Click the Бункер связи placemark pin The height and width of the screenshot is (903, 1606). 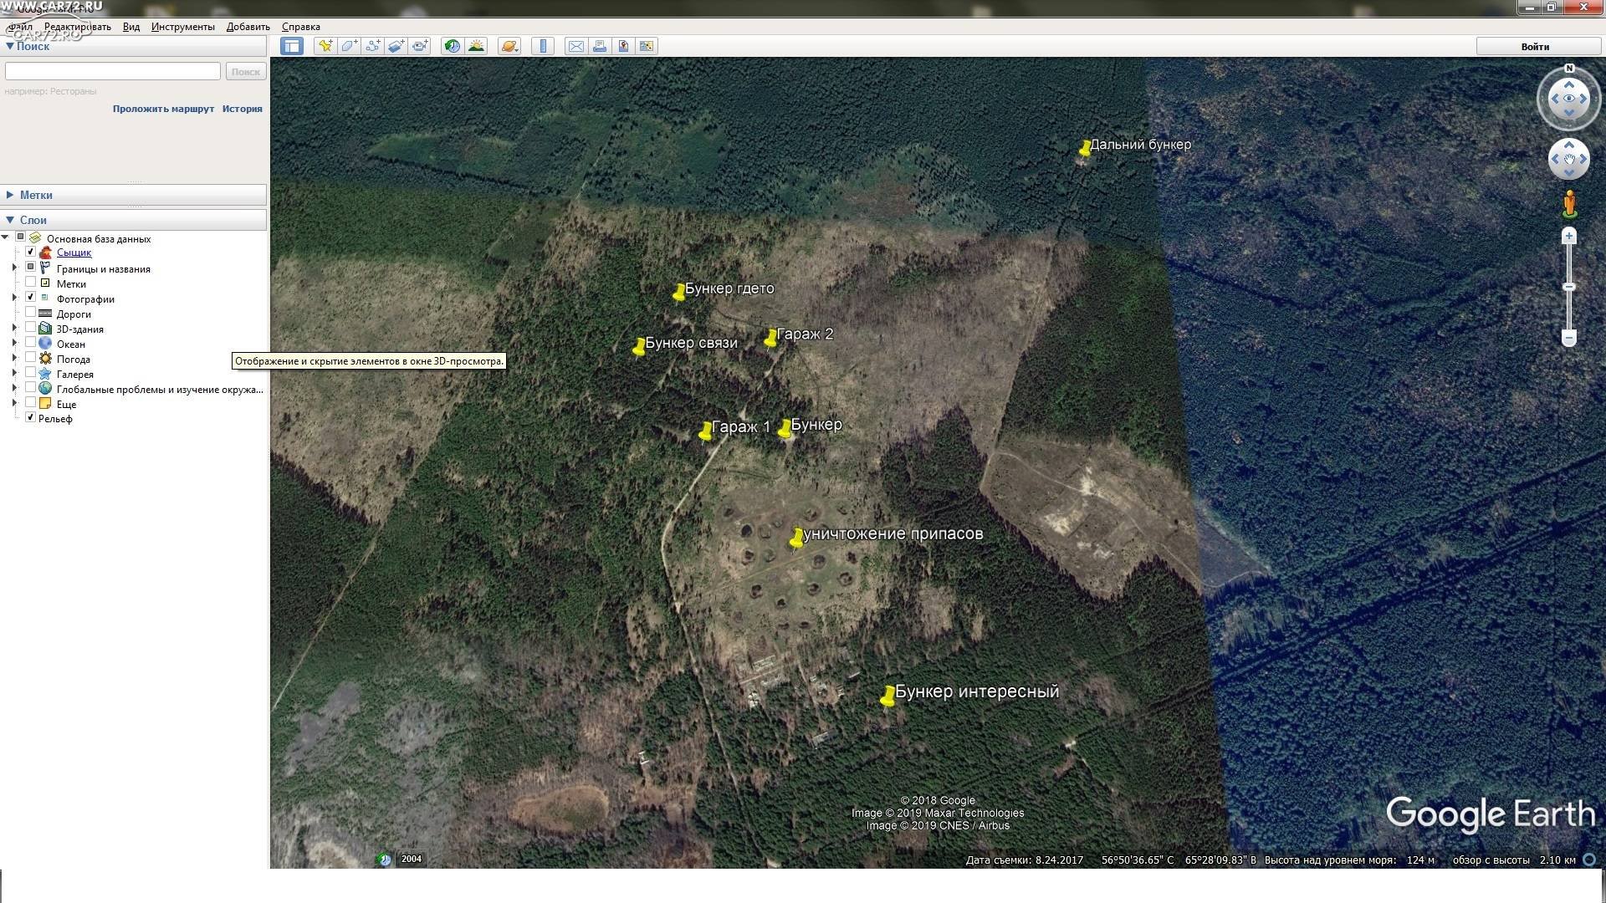click(x=638, y=349)
